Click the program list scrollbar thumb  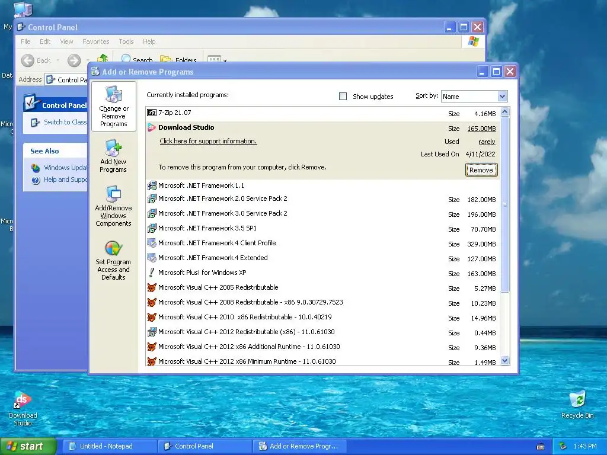click(504, 204)
